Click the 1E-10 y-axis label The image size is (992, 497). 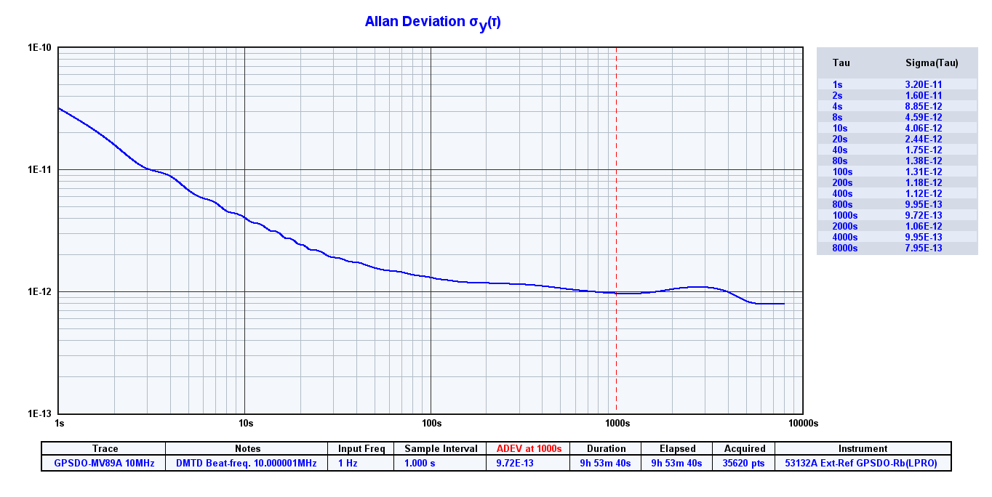tap(39, 47)
